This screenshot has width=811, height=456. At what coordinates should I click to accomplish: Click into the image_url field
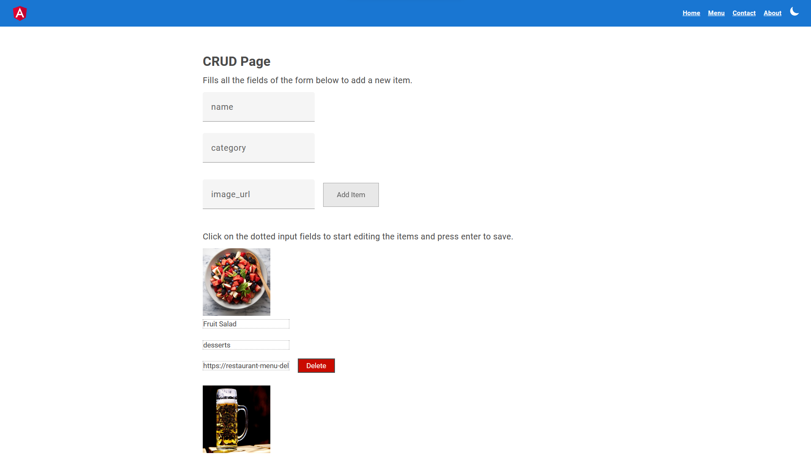259,195
